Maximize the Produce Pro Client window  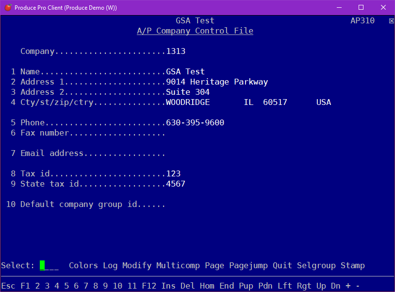(x=361, y=8)
